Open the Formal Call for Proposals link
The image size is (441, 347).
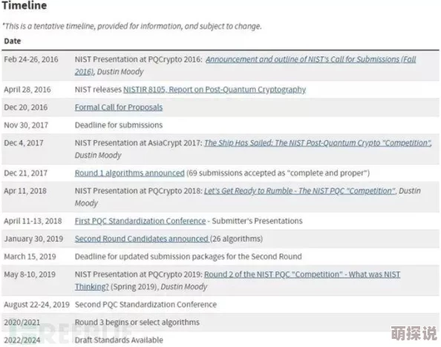pos(119,108)
